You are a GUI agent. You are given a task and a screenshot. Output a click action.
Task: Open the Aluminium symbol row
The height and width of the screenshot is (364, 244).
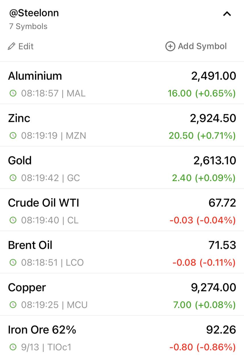point(122,83)
